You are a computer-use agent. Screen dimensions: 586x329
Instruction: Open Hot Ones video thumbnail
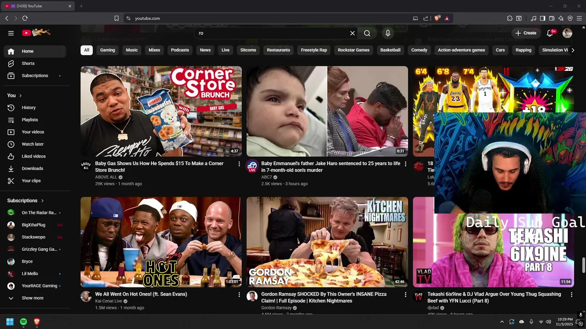tap(161, 242)
